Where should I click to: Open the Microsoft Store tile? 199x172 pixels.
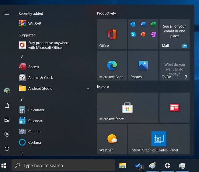point(127,107)
